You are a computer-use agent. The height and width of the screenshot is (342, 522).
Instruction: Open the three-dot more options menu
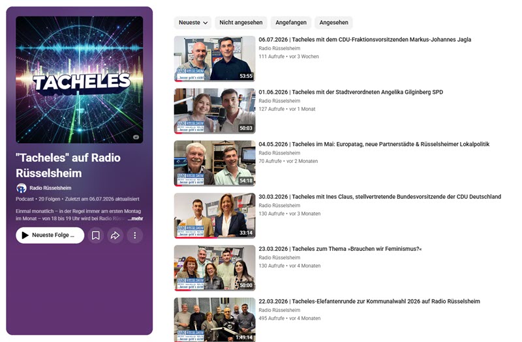(135, 235)
